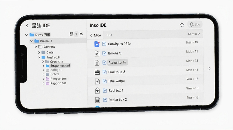Screen dimensions: 233x130
Task: Click the Cemens outline folder icon
Action: click(x=40, y=47)
